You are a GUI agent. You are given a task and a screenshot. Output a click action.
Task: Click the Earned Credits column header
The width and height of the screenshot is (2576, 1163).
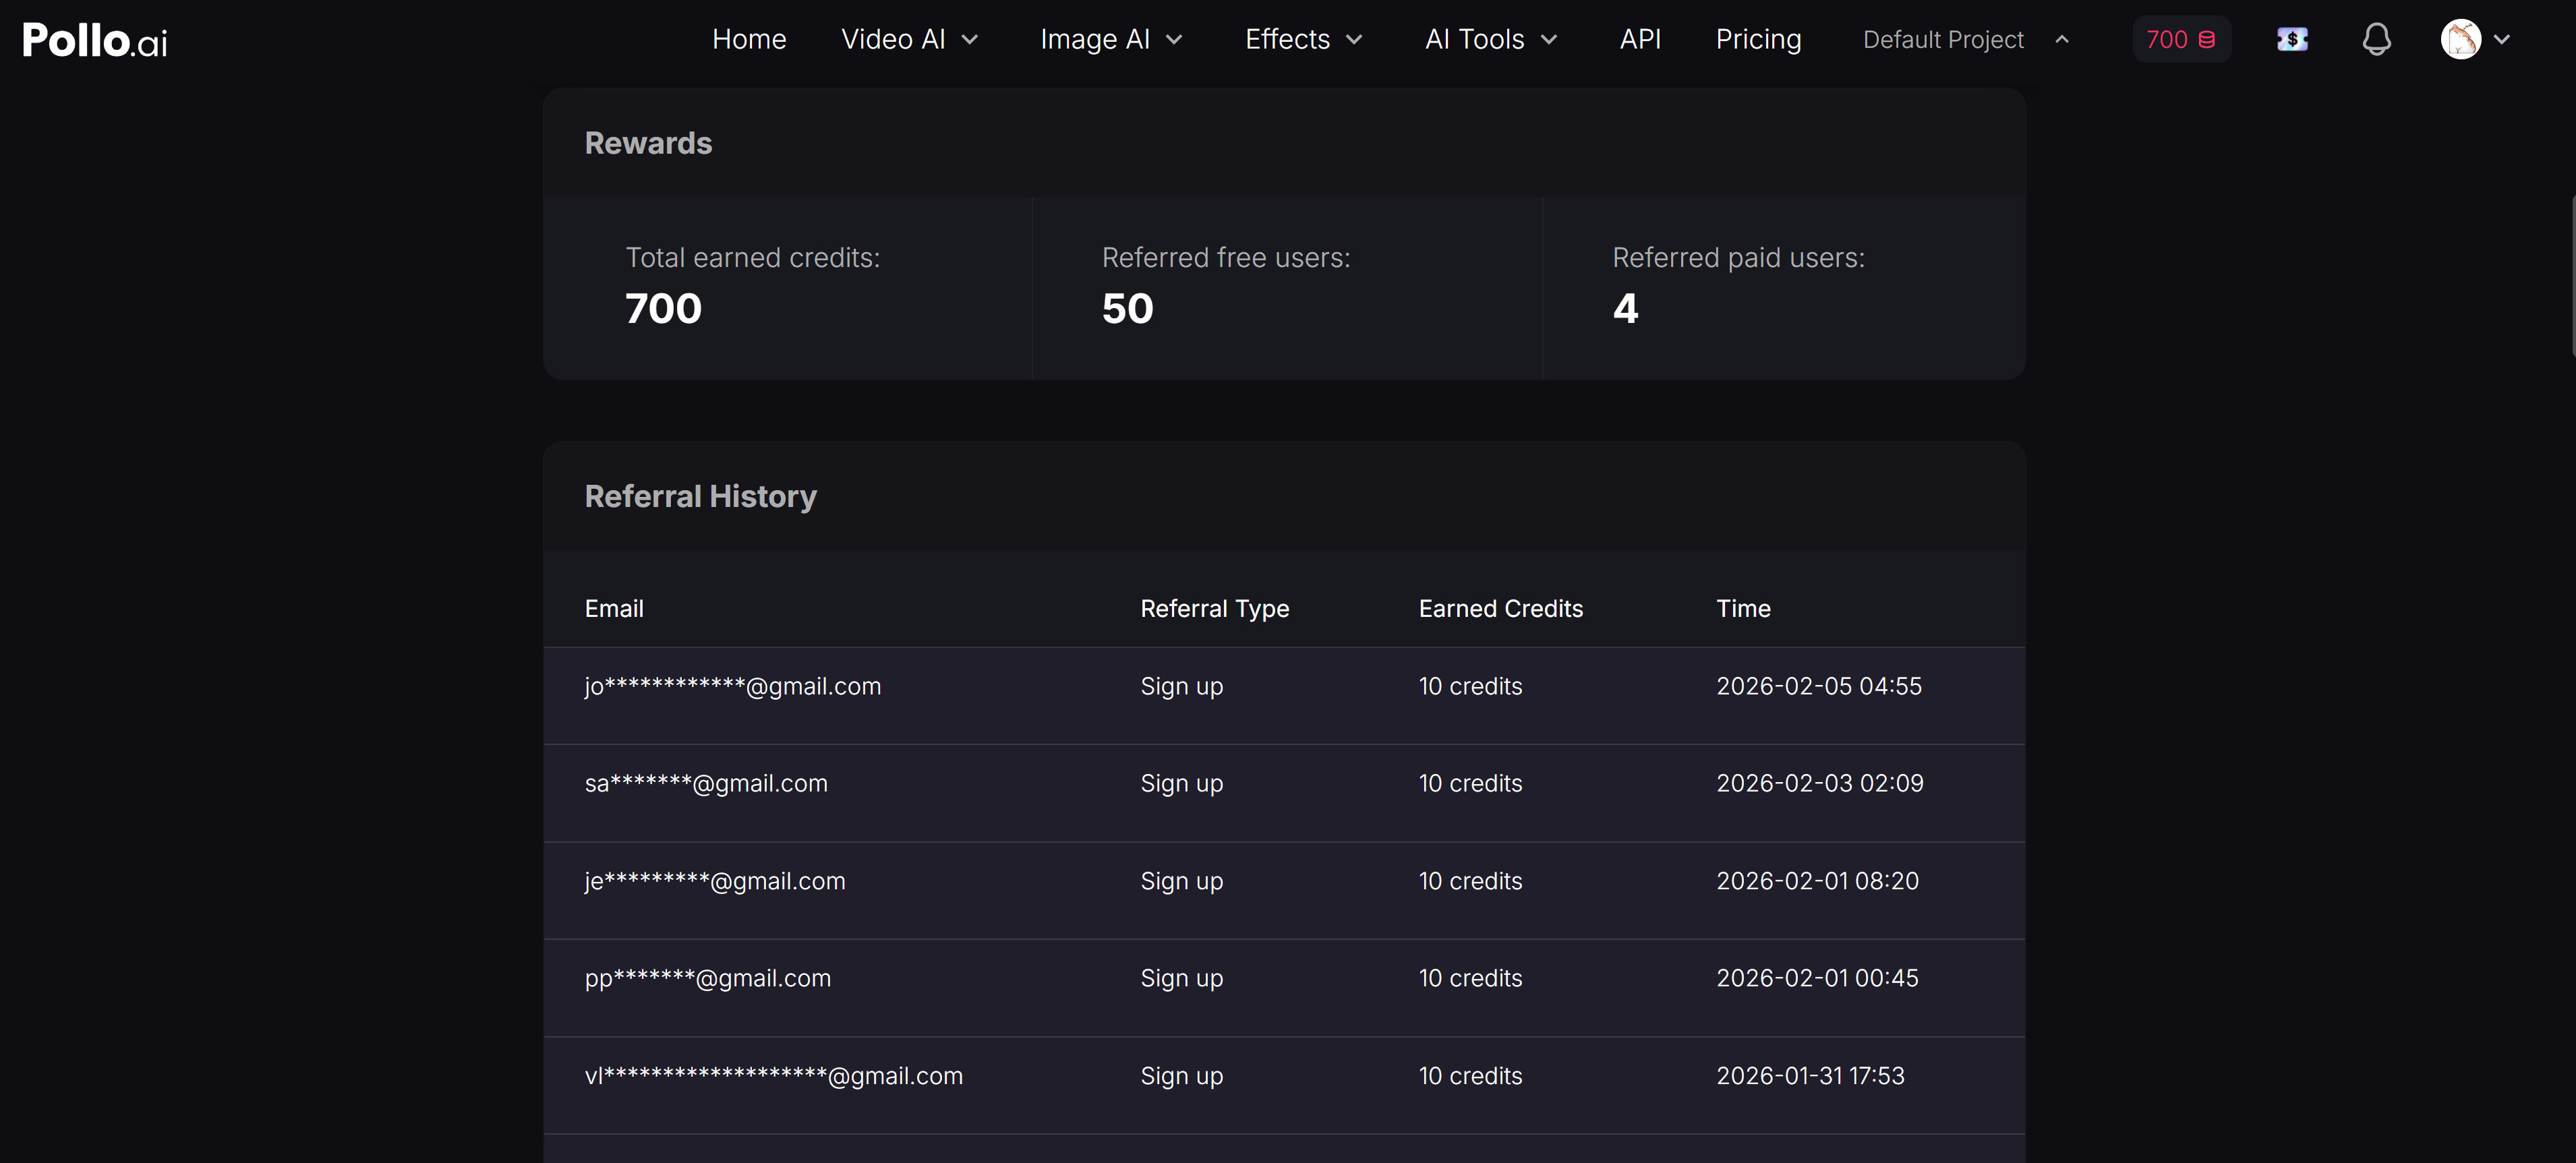[x=1500, y=608]
